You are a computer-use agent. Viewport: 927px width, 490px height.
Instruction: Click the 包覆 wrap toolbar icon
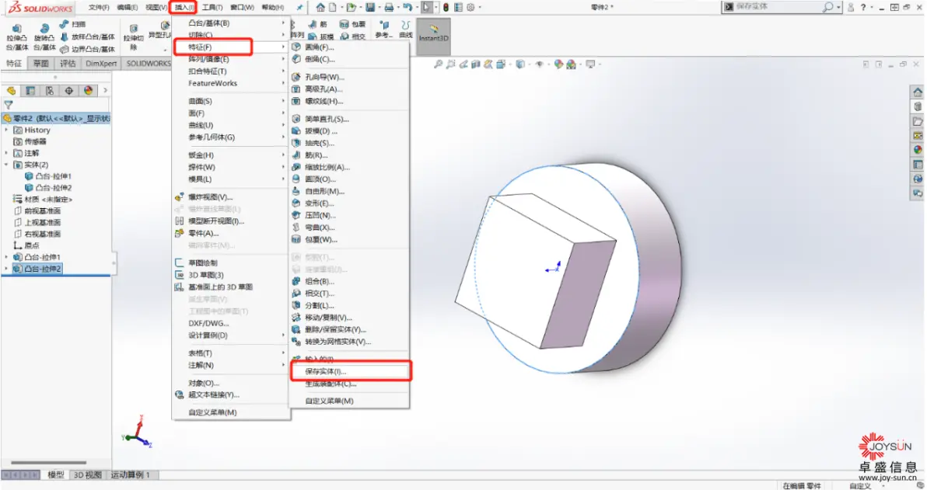(x=352, y=24)
